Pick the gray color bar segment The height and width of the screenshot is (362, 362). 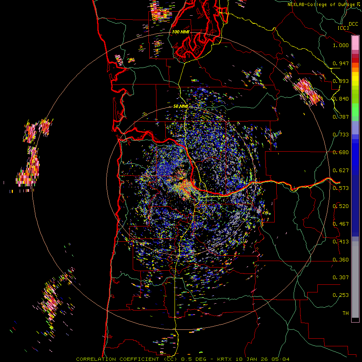pyautogui.click(x=355, y=280)
